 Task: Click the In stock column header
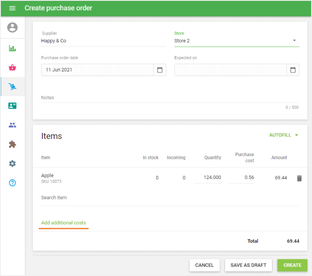point(151,157)
